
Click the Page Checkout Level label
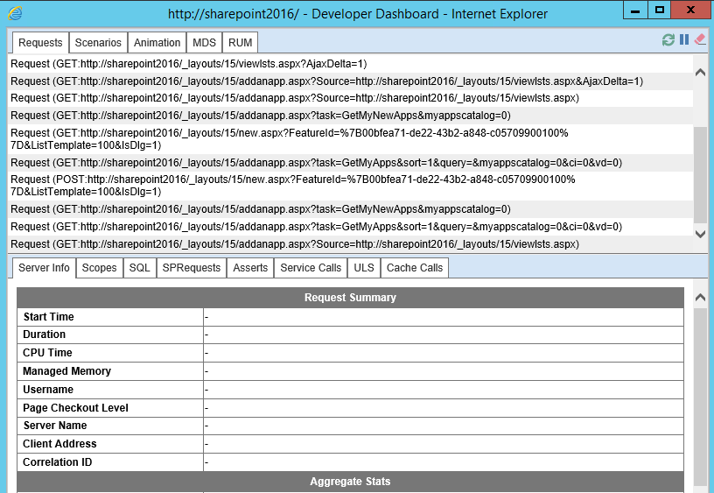pos(75,408)
